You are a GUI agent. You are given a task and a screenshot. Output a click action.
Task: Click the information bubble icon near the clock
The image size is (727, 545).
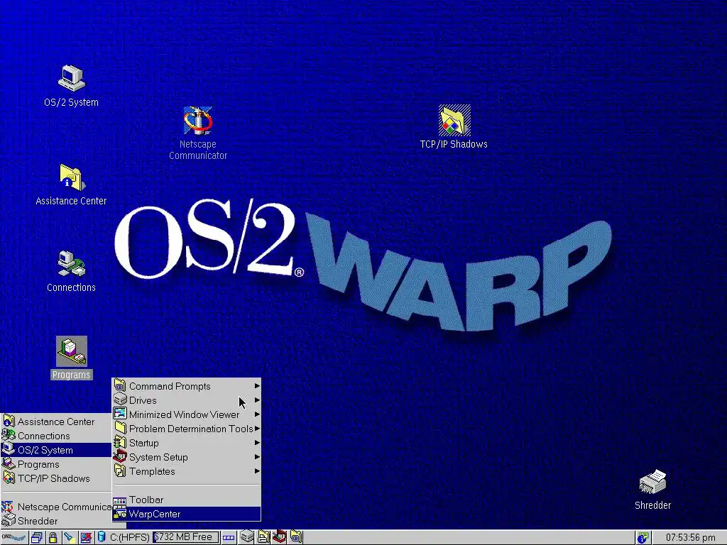(x=643, y=538)
